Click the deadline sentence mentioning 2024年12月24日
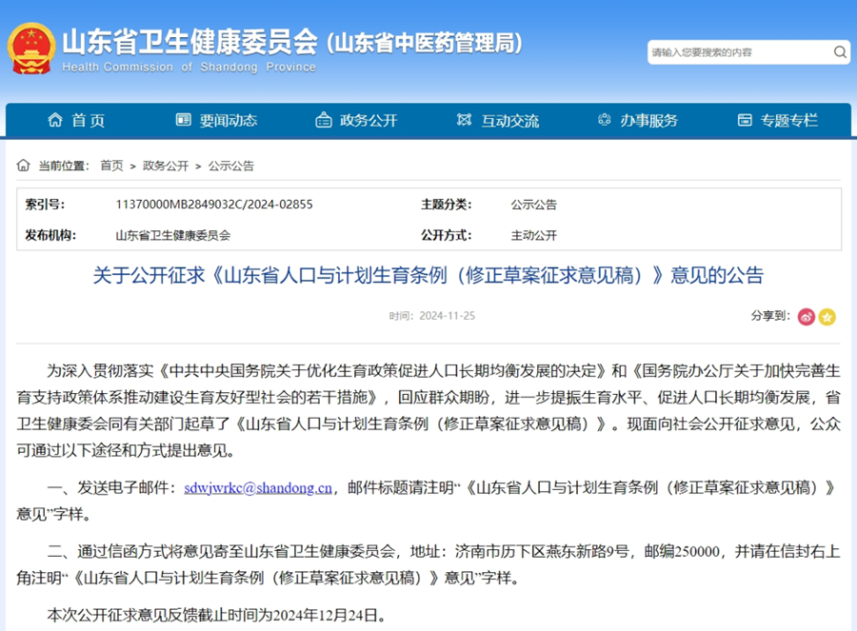The image size is (857, 631). [x=219, y=615]
